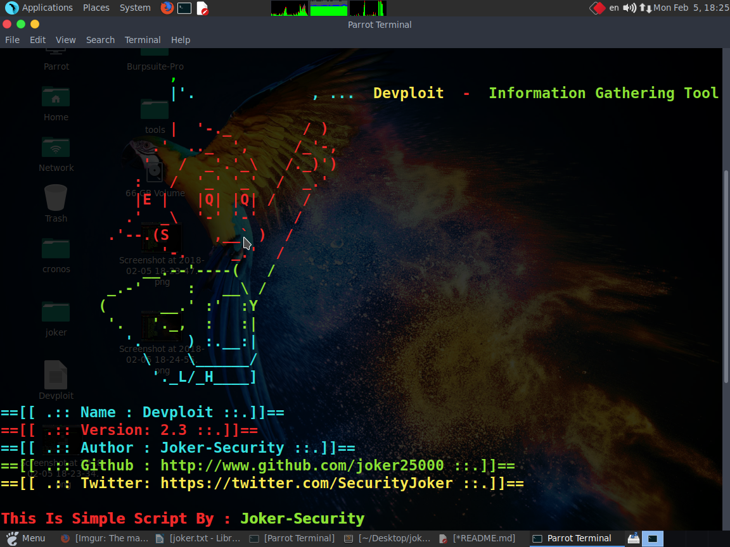Switch the 'en' keyboard layout indicator
Viewport: 730px width, 547px height.
pos(614,8)
